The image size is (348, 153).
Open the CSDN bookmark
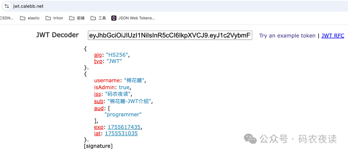pyautogui.click(x=6, y=18)
